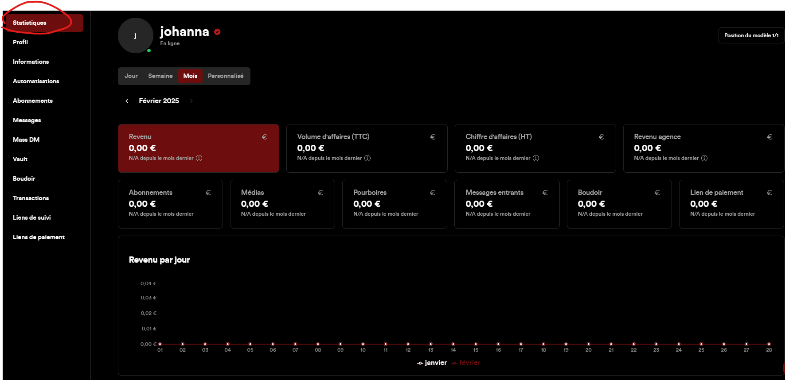The image size is (785, 380).
Task: Click euro icon on Boudoir stat card
Action: pyautogui.click(x=657, y=193)
